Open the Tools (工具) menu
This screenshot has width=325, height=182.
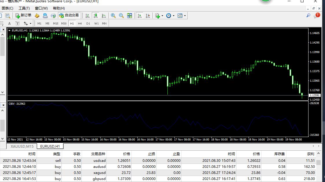point(24,8)
